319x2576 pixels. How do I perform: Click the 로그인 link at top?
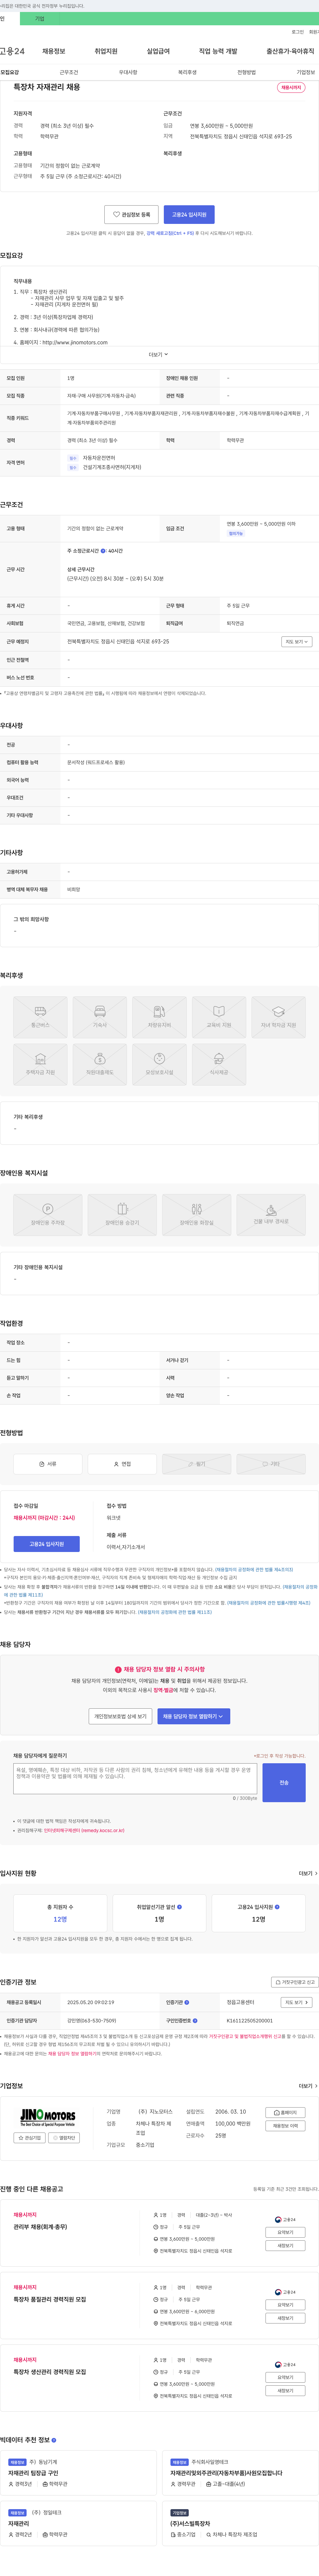point(298,32)
